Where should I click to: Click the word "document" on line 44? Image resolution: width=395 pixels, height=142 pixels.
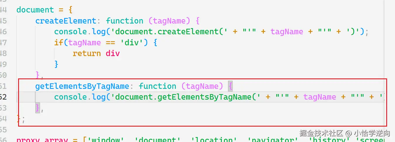(x=35, y=10)
